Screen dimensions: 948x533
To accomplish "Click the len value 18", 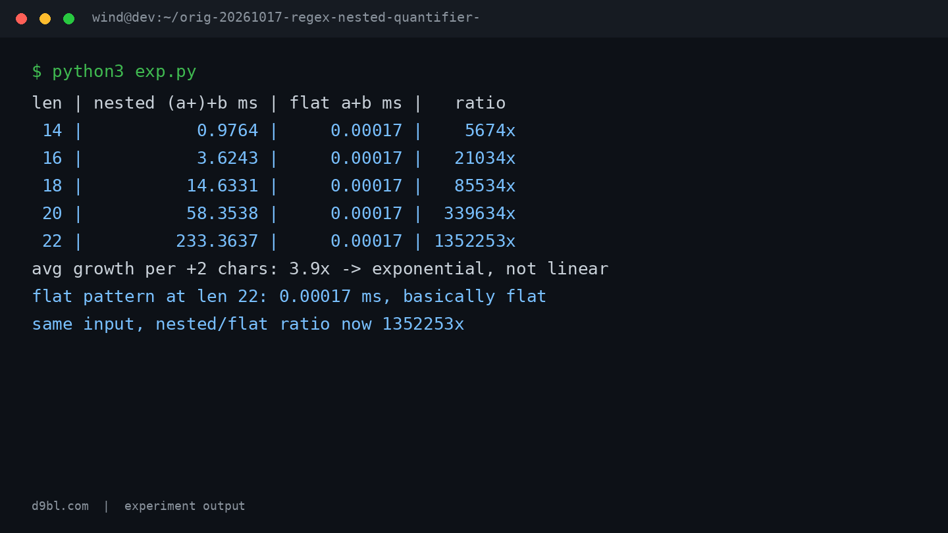I will point(52,186).
